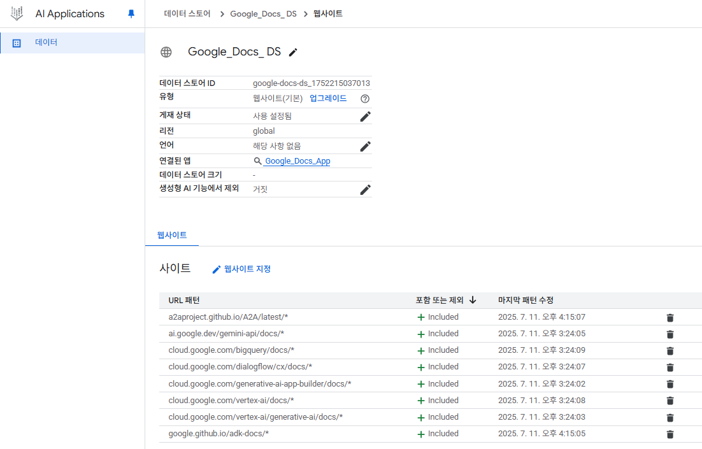Image resolution: width=702 pixels, height=449 pixels.
Task: Select ai.google.dev/gemini-api/docs/* URL cell
Action: click(226, 334)
